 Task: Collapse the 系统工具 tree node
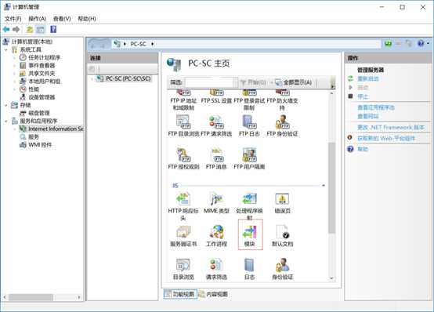(6, 50)
